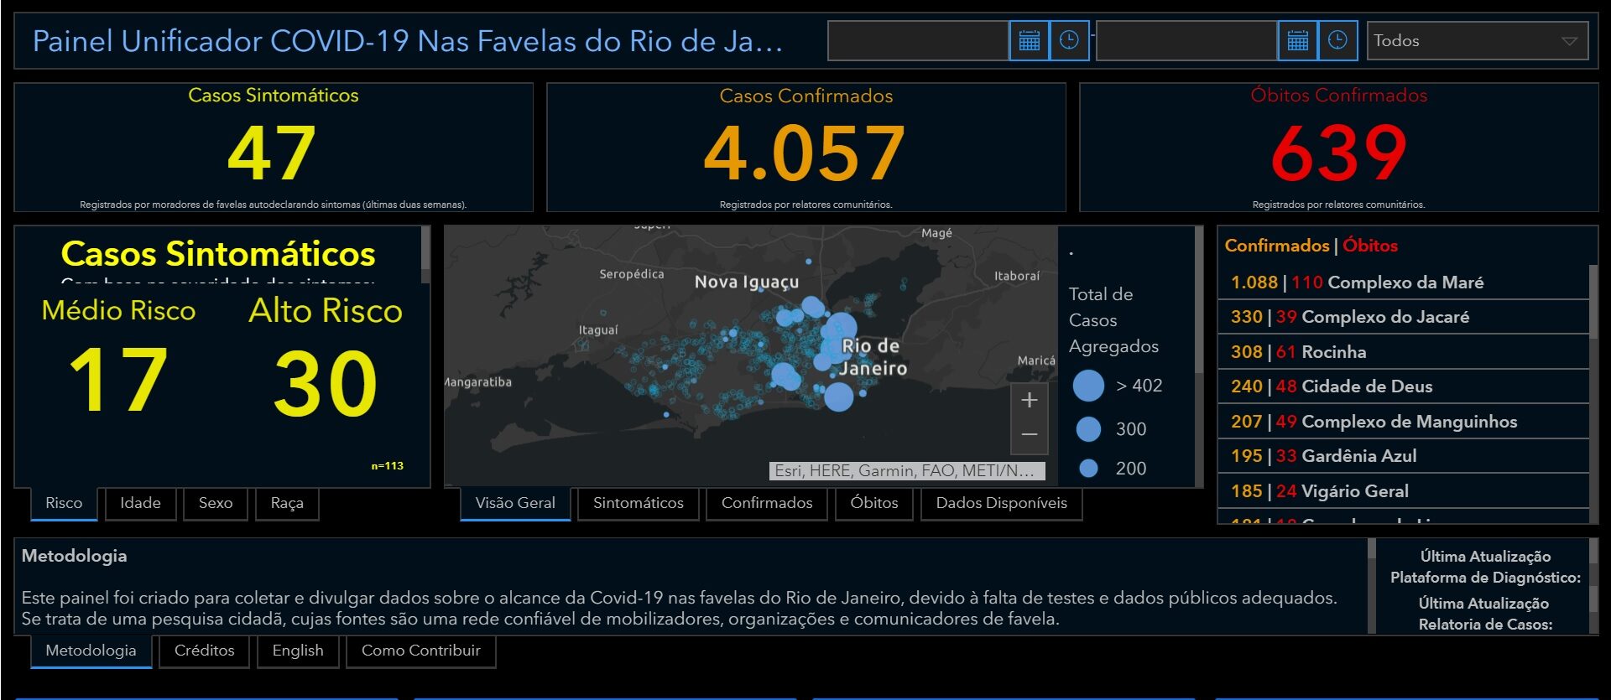Open the end date calendar picker
Screen dimensions: 1611x700
click(x=1297, y=40)
